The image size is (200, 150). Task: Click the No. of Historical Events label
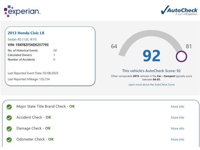point(23,51)
